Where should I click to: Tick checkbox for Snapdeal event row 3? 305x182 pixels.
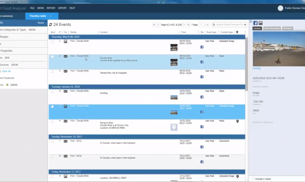pyautogui.click(x=52, y=71)
